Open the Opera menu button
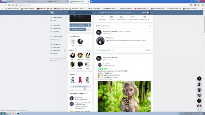 (x=3, y=1)
